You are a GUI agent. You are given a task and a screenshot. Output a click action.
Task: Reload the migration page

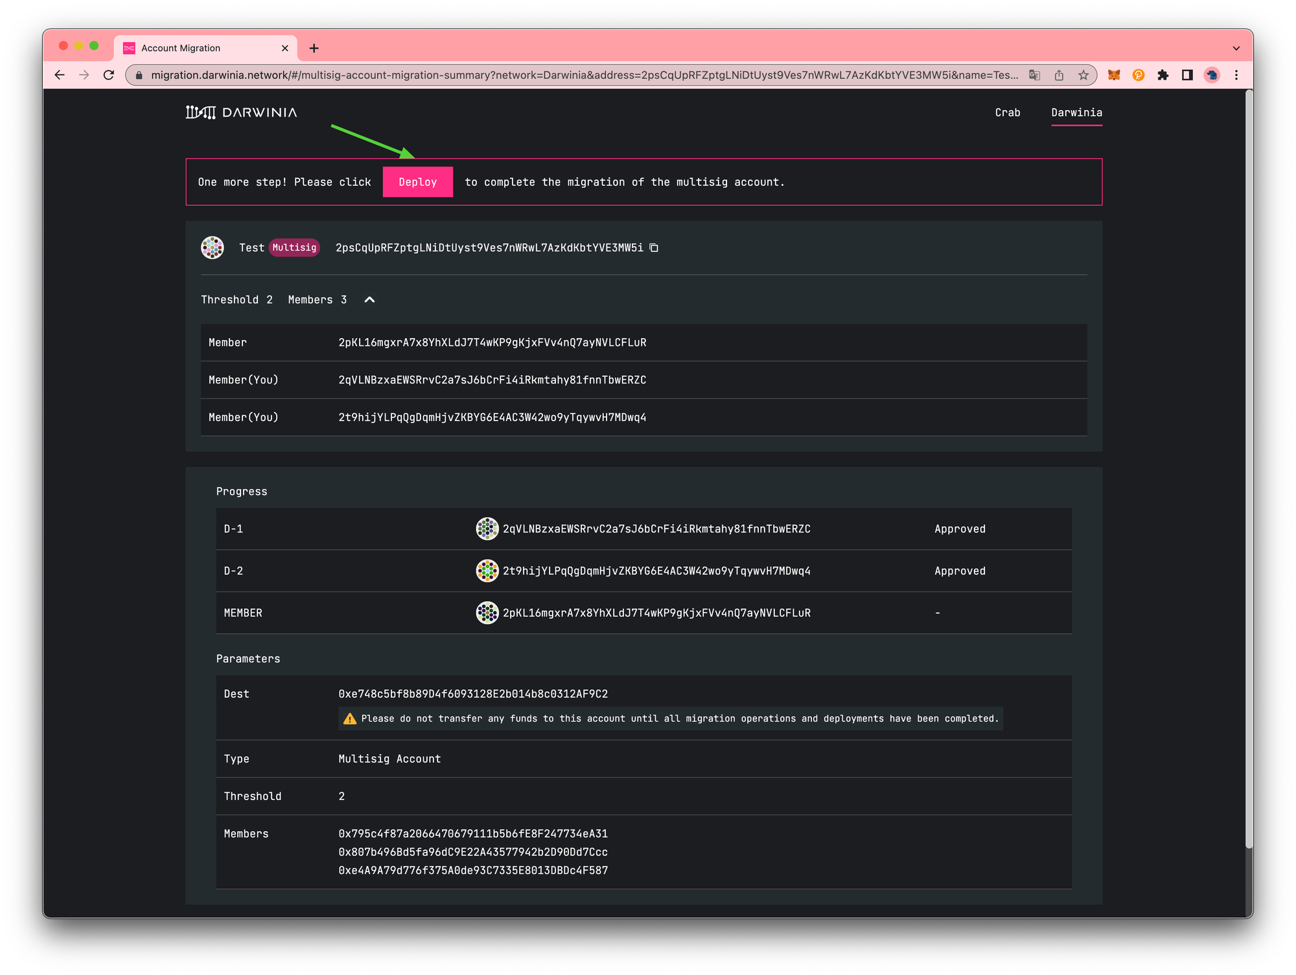pos(109,75)
